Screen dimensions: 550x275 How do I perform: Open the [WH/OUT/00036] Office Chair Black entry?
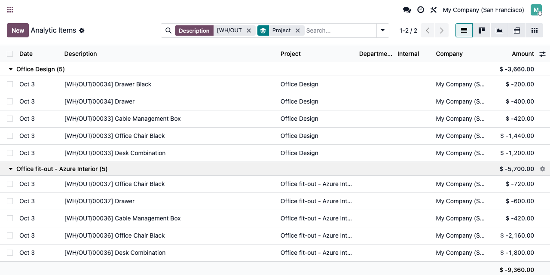pyautogui.click(x=115, y=235)
